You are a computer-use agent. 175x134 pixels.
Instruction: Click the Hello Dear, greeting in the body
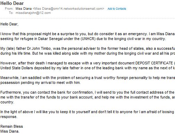[x=9, y=24]
